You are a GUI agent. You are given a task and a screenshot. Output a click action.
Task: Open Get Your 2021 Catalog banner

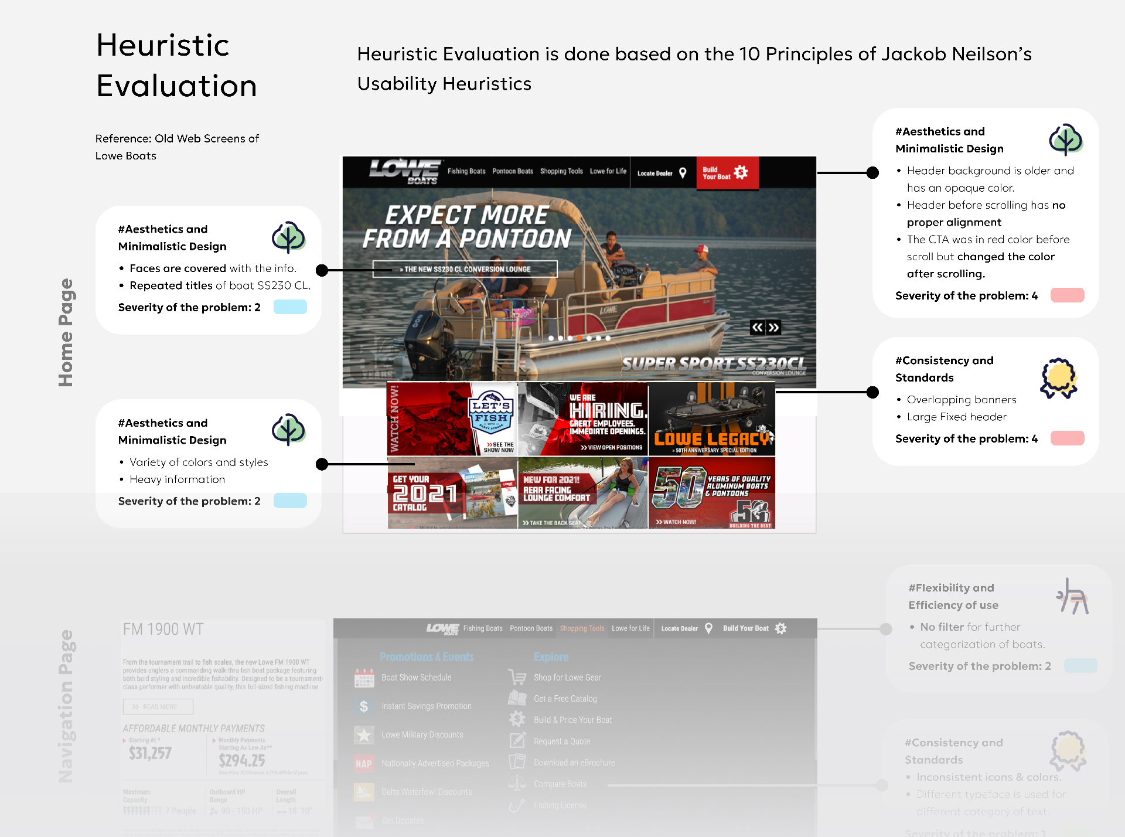click(x=452, y=493)
